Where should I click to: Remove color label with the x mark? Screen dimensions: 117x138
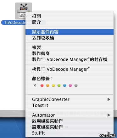coord(35,86)
